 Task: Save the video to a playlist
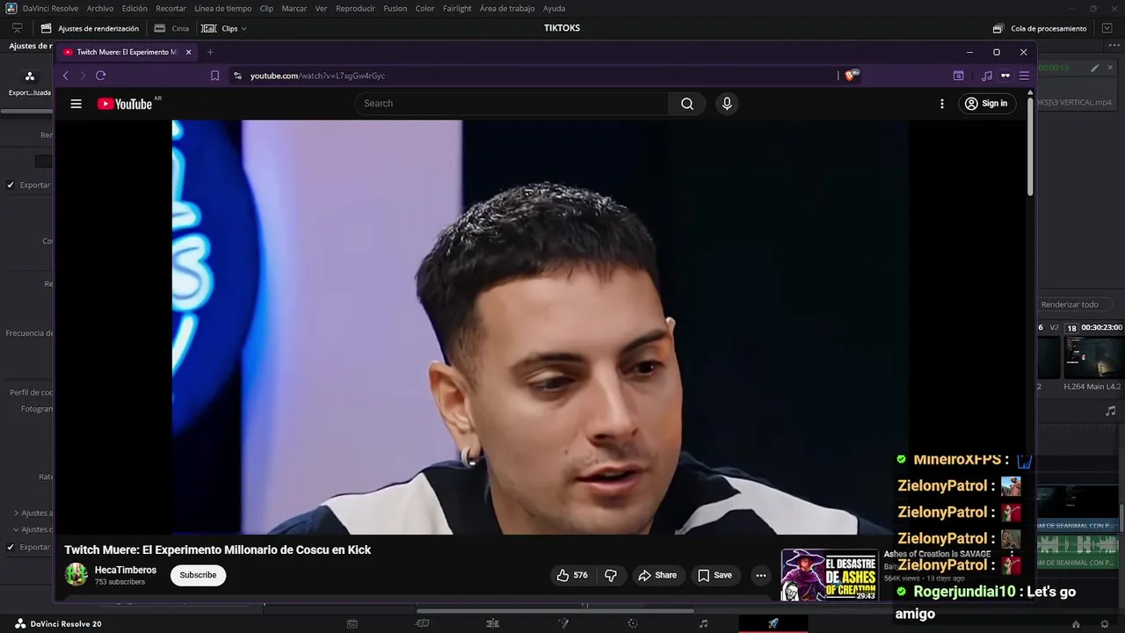[715, 575]
